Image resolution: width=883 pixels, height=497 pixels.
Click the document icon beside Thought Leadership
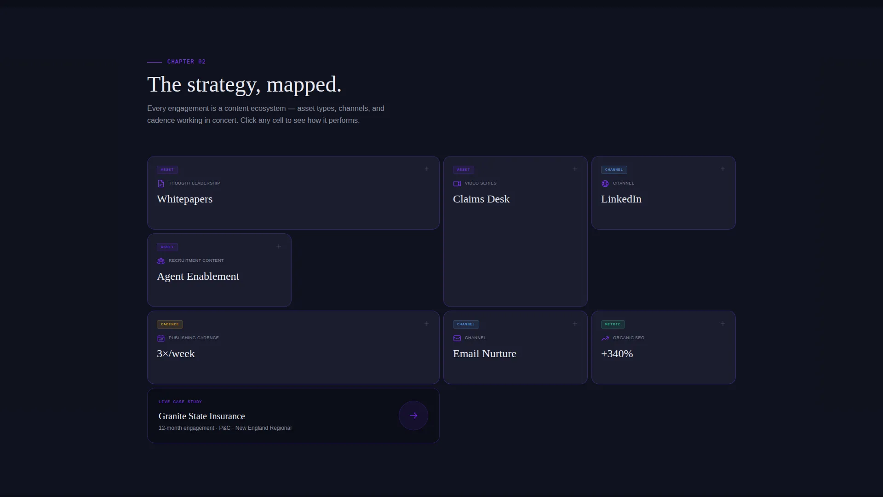pyautogui.click(x=161, y=184)
